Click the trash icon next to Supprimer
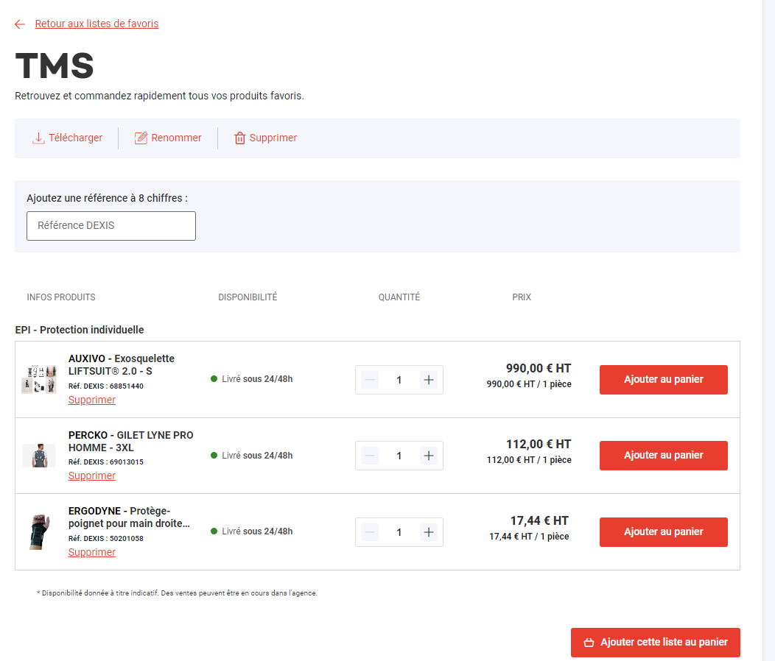 coord(239,138)
